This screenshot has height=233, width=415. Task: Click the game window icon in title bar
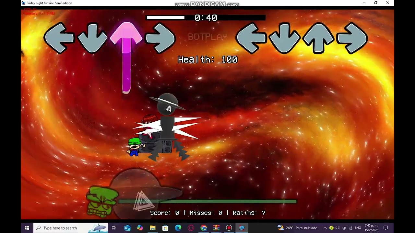click(x=23, y=3)
